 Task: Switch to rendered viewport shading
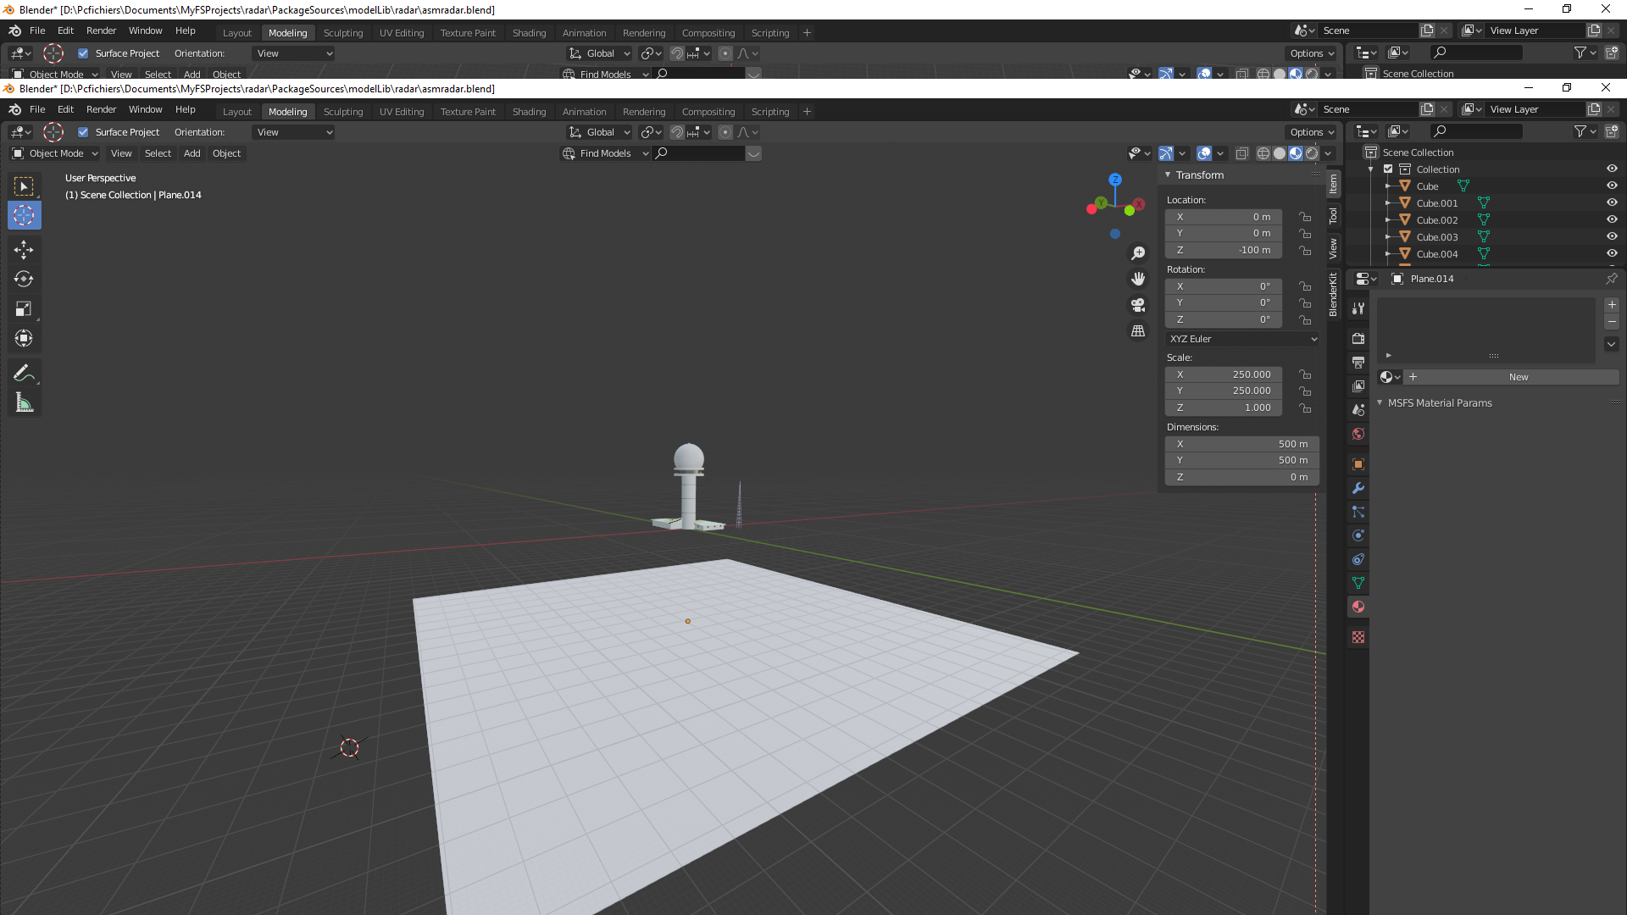[x=1312, y=153]
